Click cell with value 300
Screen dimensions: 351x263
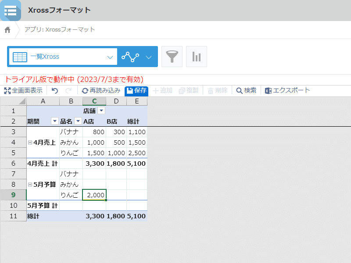116,132
